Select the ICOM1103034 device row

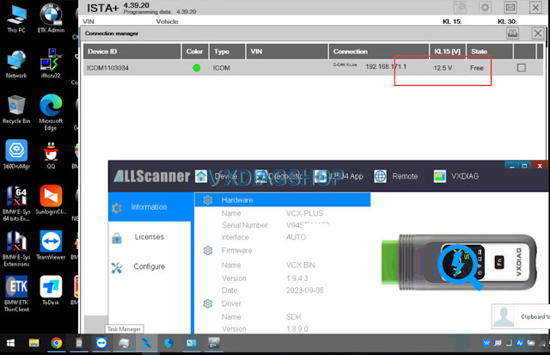pos(313,68)
